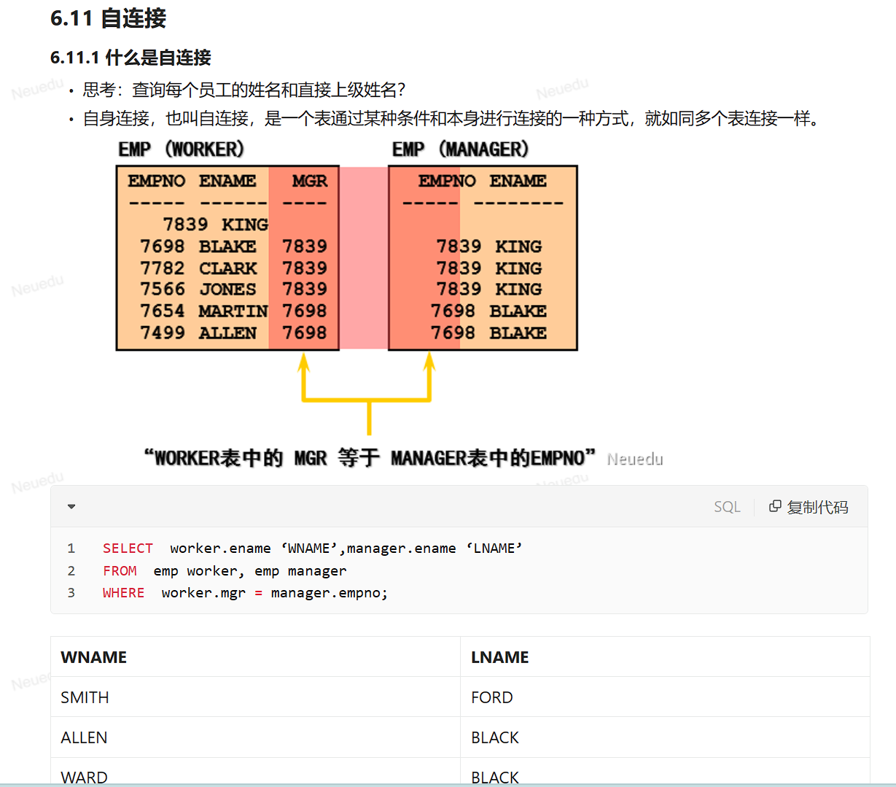The width and height of the screenshot is (896, 787).
Task: Expand section heading 6.11 自连接
Action: coord(109,20)
